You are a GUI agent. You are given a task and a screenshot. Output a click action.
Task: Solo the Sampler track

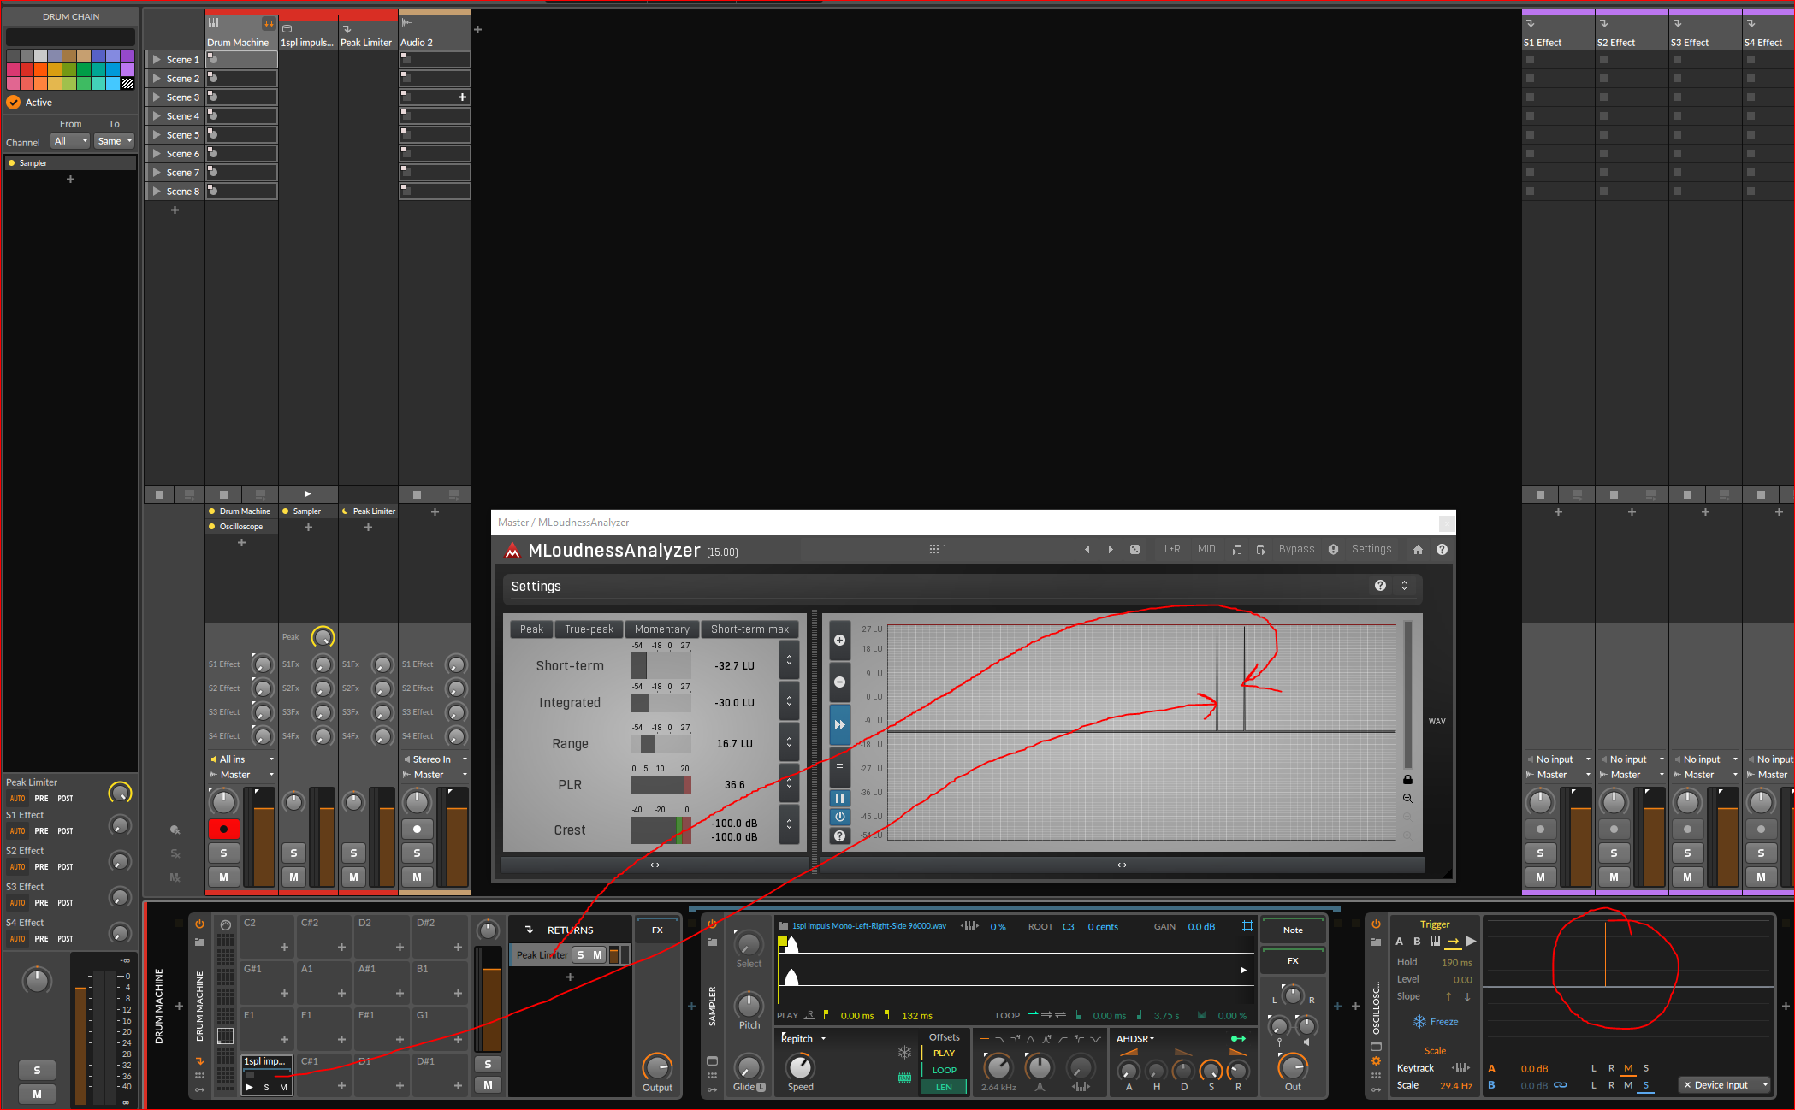coord(293,853)
